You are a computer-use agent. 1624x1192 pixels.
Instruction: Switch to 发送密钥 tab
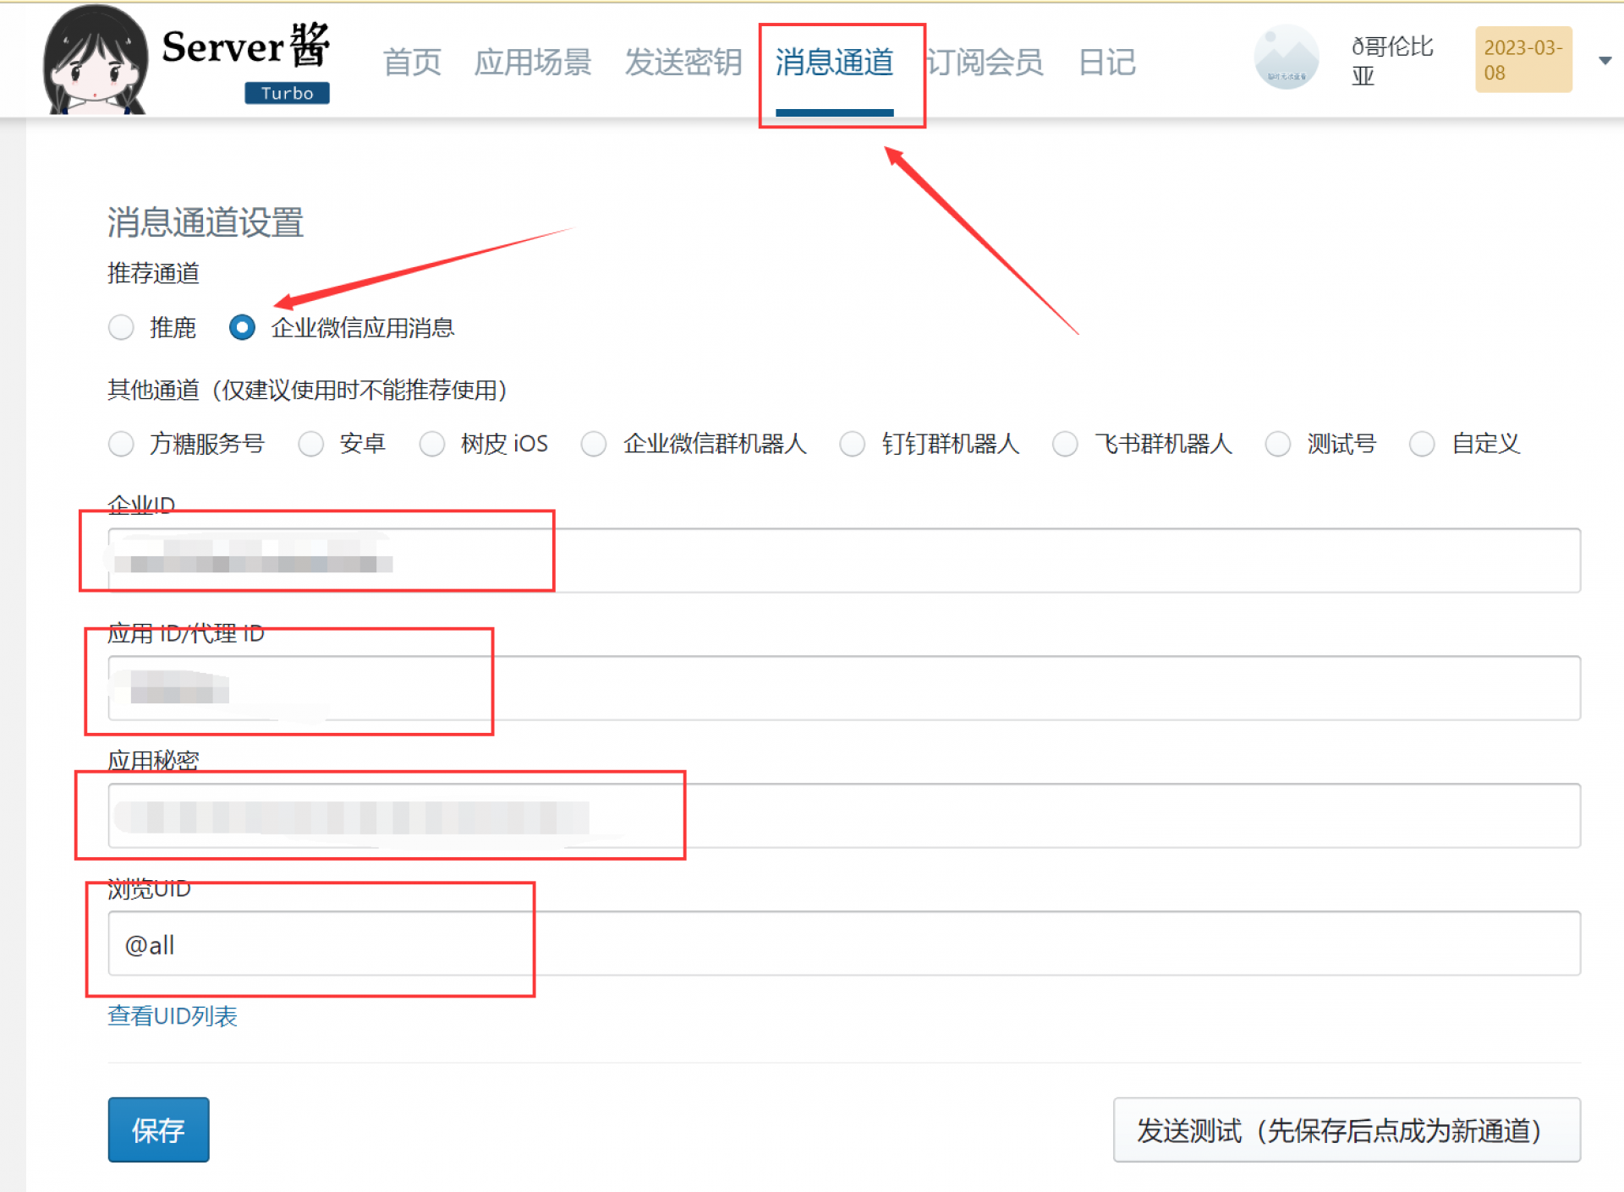coord(683,63)
